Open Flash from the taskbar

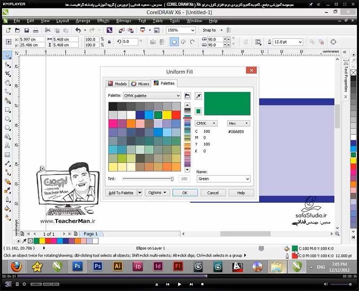178,266
